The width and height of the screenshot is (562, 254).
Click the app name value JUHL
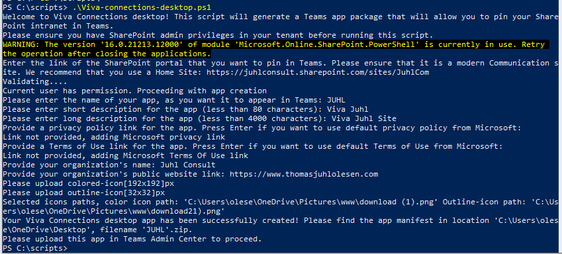336,100
